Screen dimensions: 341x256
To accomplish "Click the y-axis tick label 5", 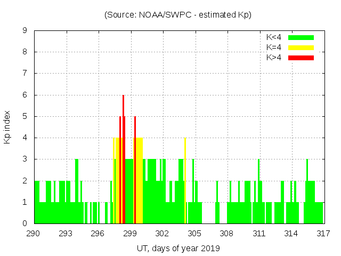I will 25,116.
